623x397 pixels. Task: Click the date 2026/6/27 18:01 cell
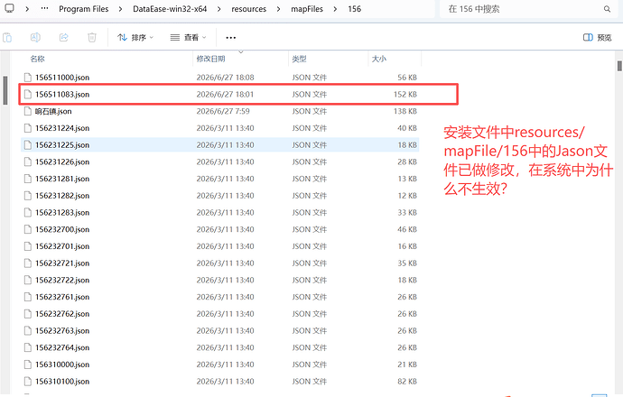pyautogui.click(x=225, y=94)
